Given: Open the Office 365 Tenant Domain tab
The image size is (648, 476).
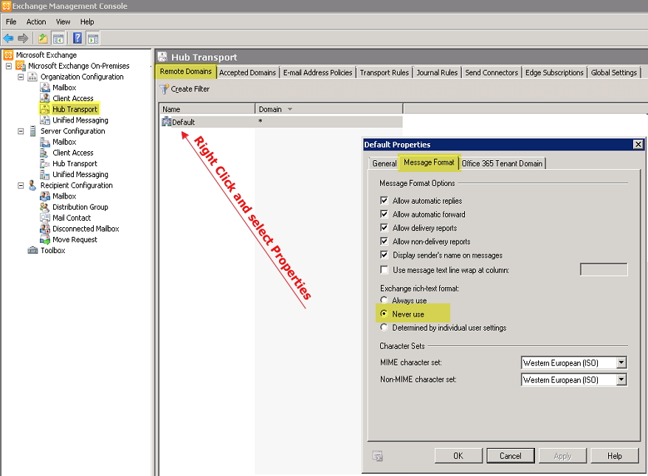Looking at the screenshot, I should (502, 164).
